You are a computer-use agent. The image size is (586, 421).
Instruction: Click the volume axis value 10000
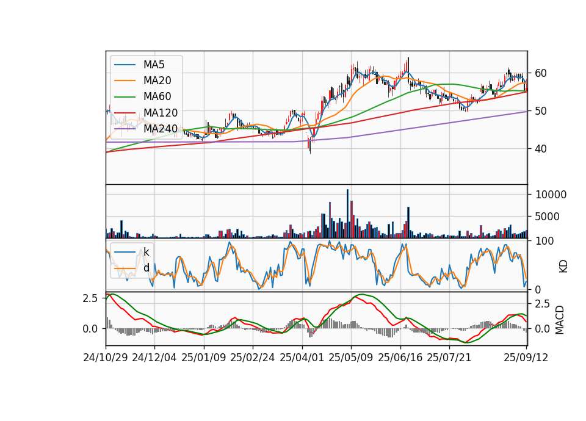pyautogui.click(x=551, y=195)
